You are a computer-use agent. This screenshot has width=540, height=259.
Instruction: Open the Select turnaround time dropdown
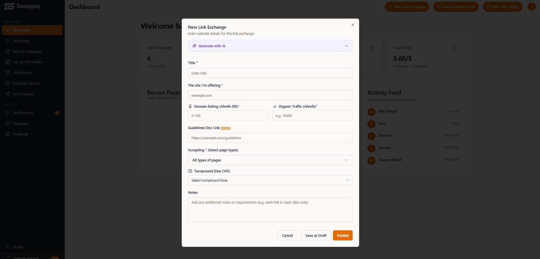point(270,180)
